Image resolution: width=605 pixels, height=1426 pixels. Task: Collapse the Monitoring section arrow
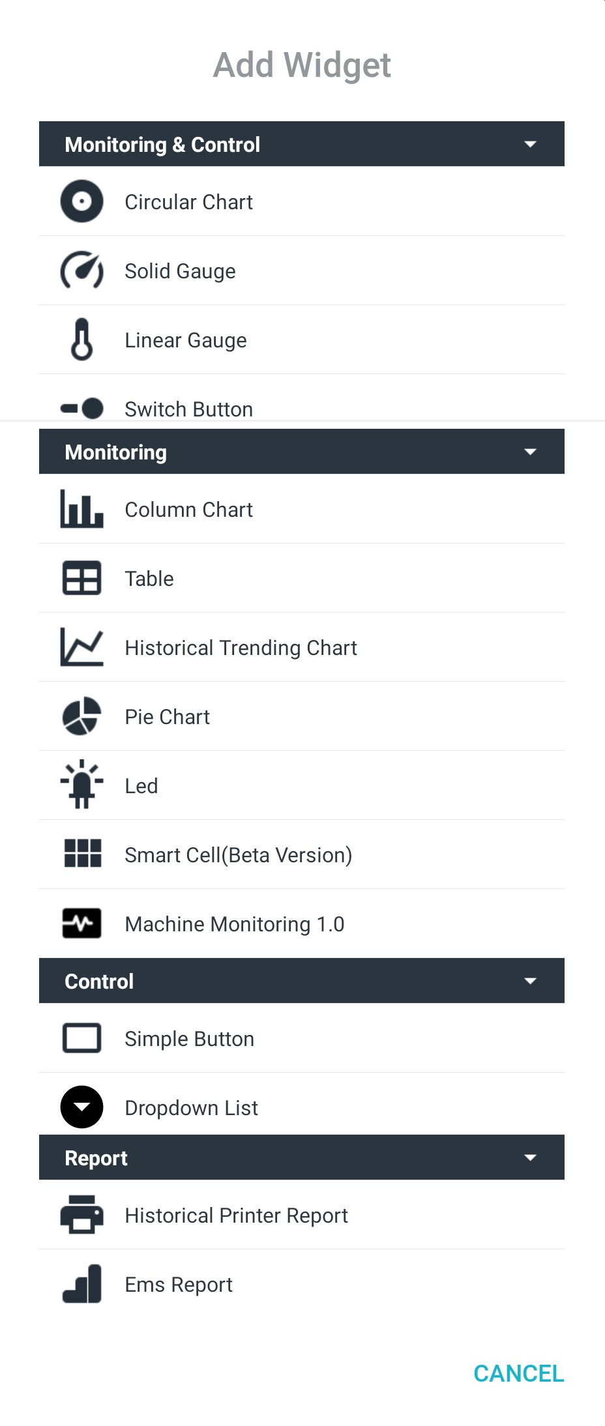pos(531,452)
